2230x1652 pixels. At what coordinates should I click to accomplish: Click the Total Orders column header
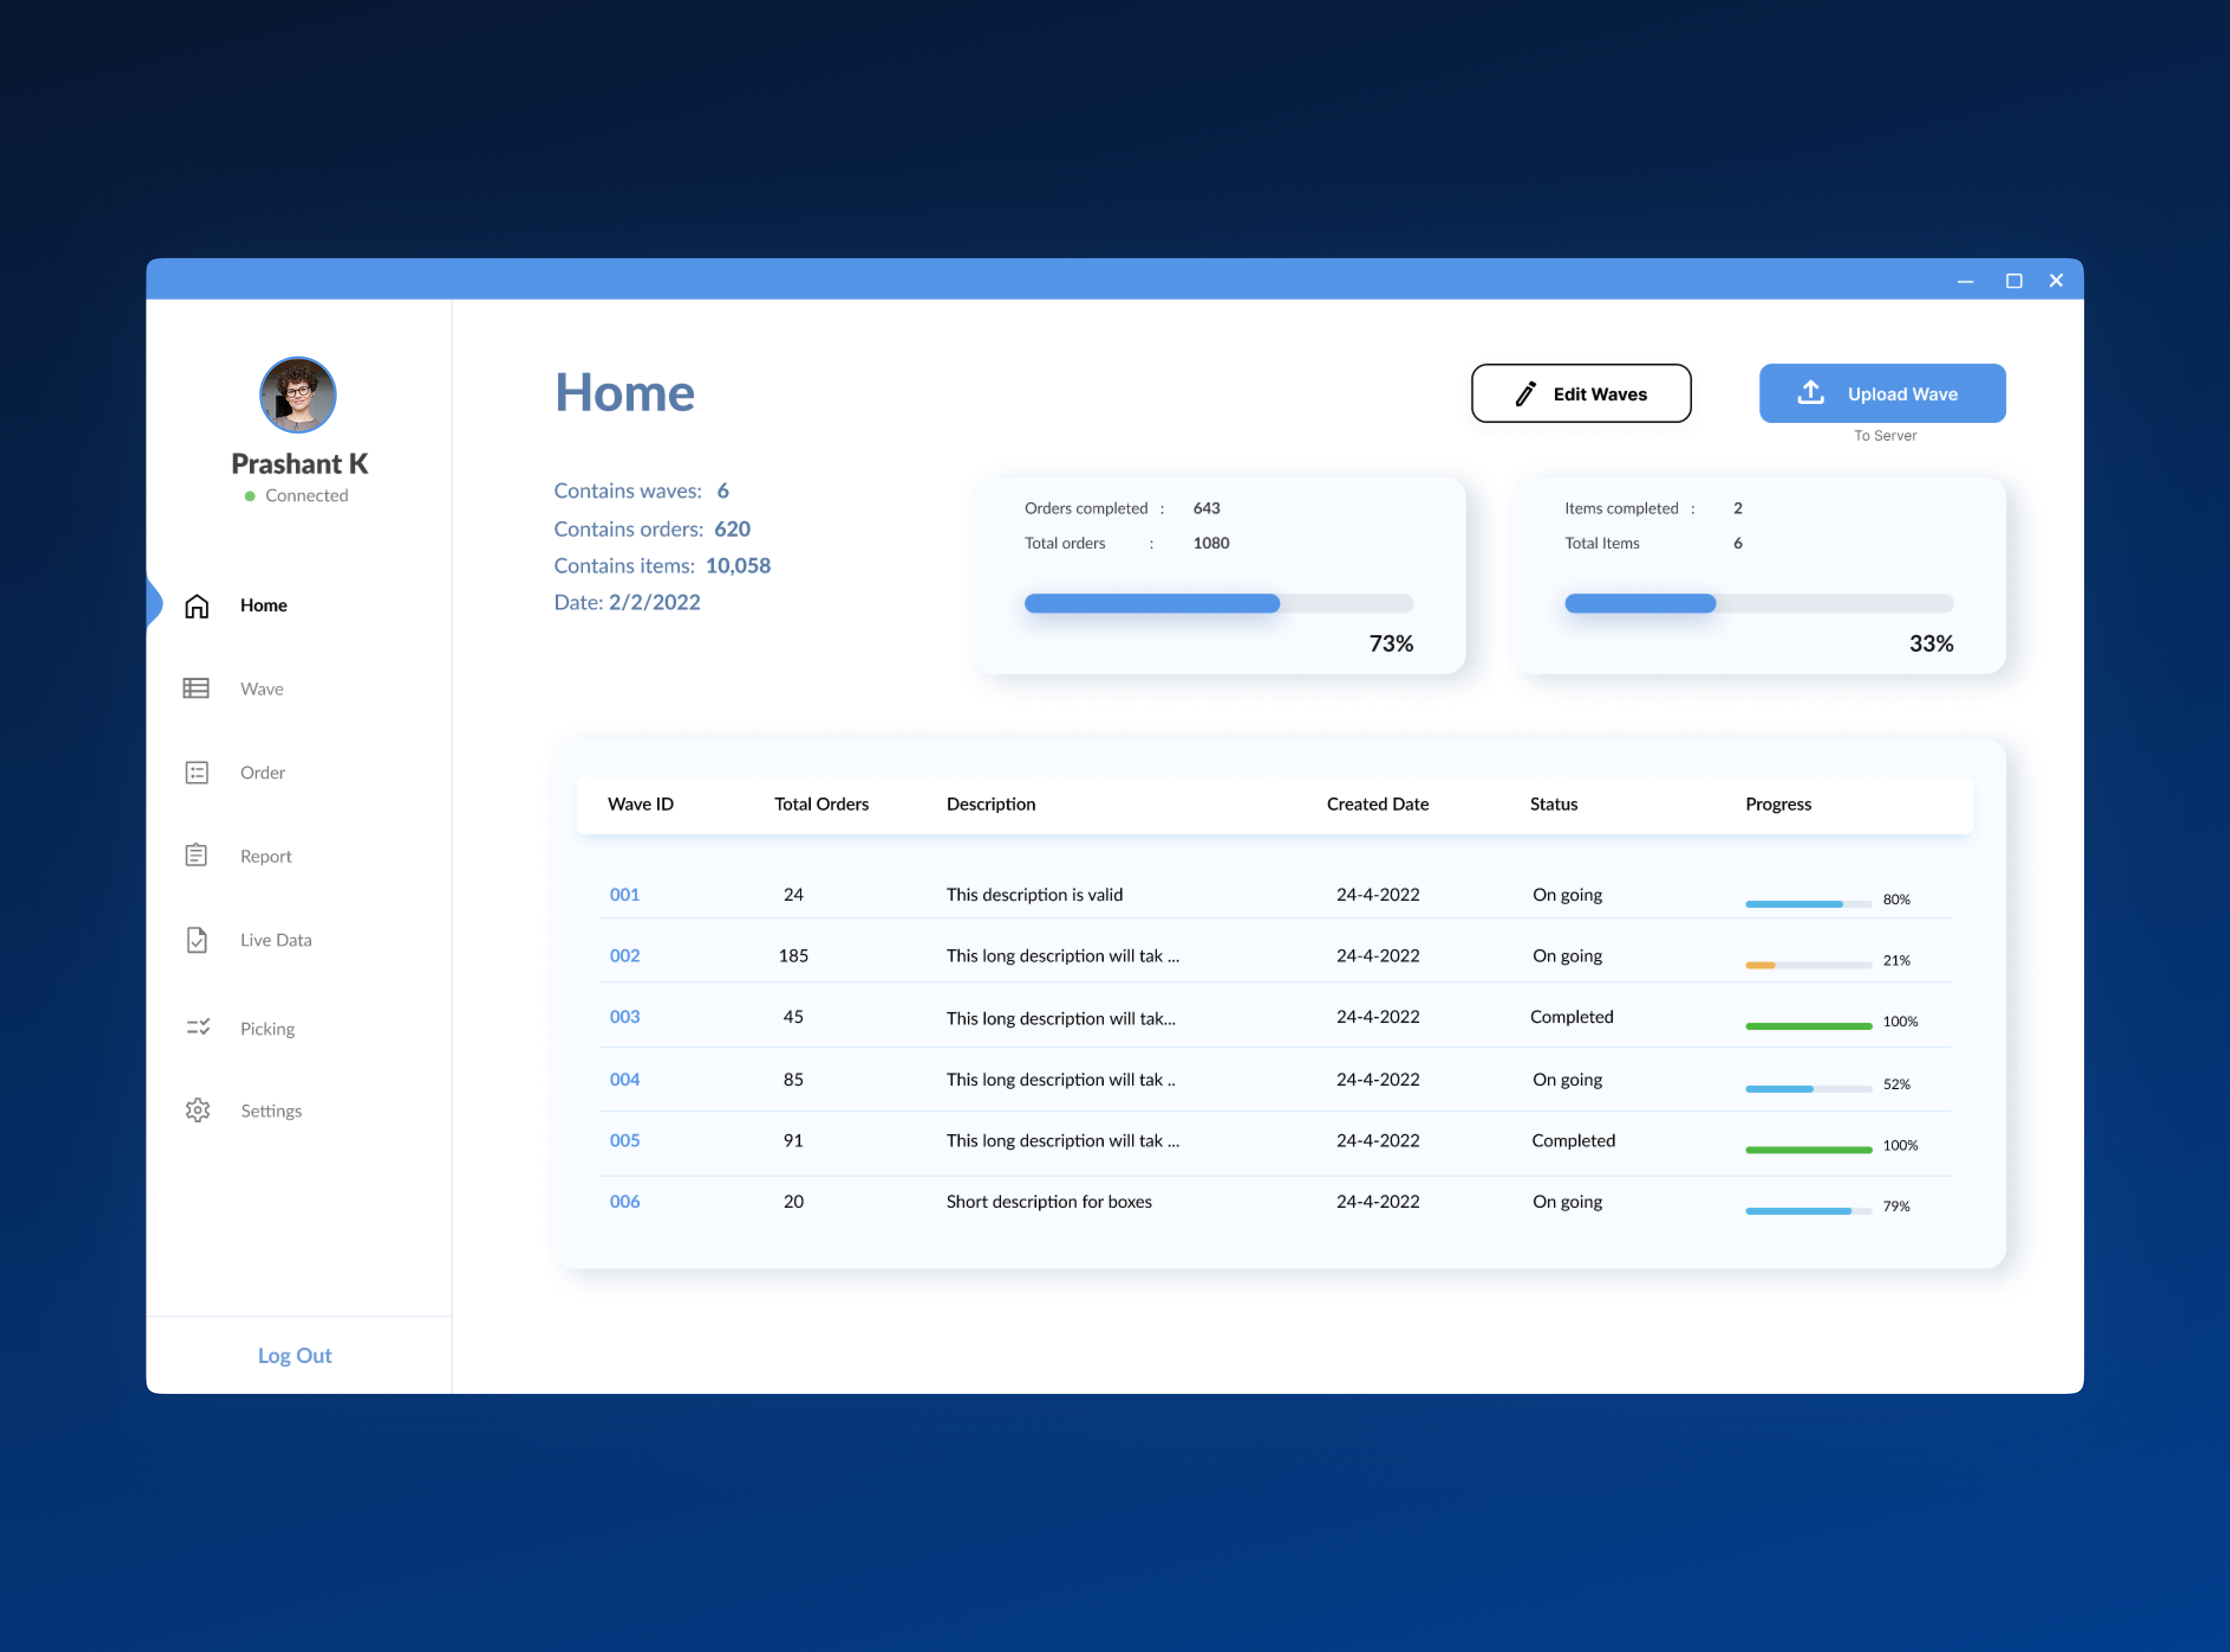point(822,805)
